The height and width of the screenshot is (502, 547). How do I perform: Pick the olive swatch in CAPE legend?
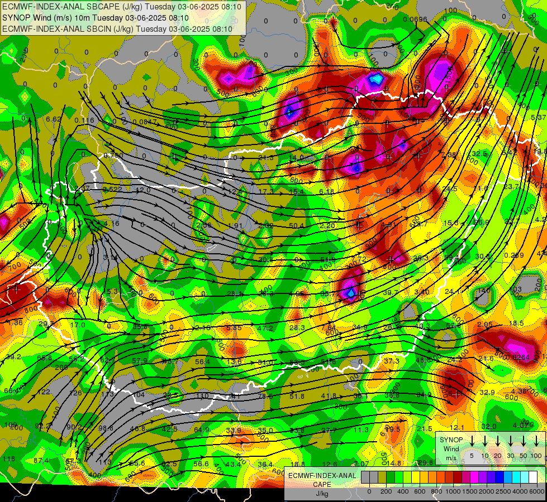coord(382,477)
